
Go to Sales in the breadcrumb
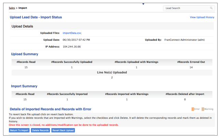12,8
